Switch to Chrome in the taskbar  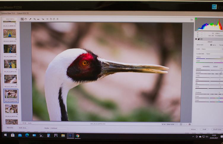tap(77, 136)
